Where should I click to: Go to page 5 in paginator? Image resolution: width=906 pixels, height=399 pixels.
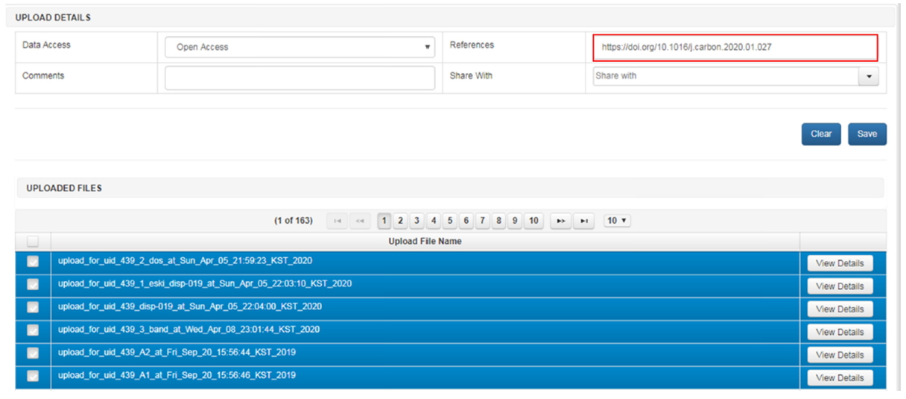tap(449, 221)
